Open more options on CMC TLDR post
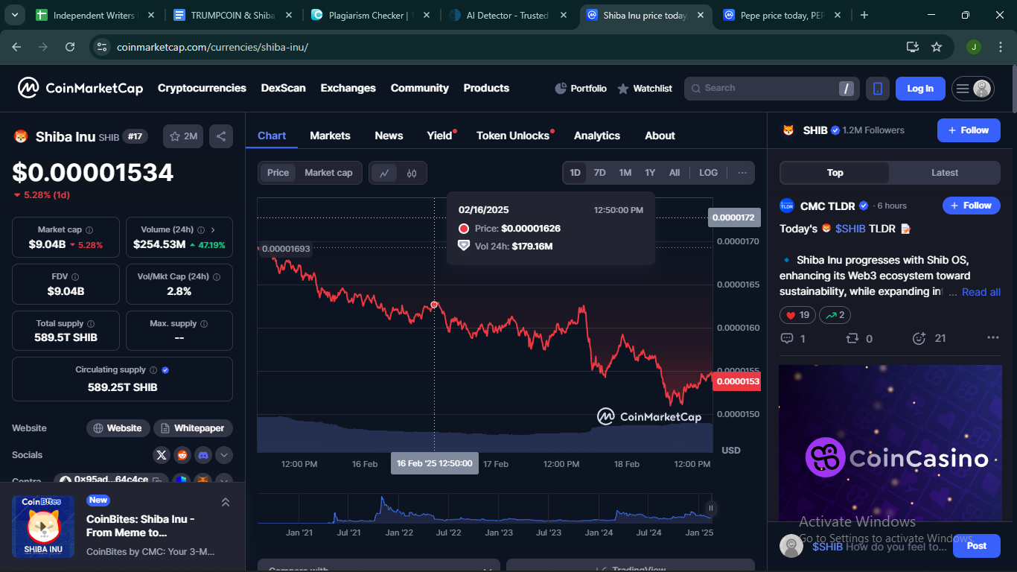1017x572 pixels. [993, 338]
